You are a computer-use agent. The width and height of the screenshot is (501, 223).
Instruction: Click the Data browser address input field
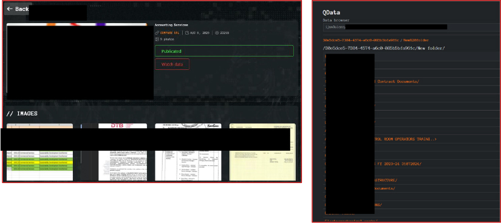click(412, 27)
